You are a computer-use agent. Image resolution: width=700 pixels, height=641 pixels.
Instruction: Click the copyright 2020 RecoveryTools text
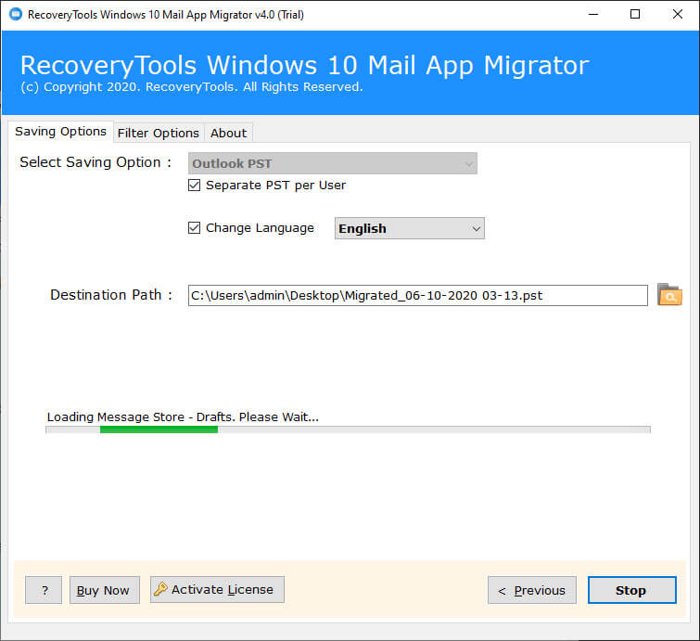(192, 86)
